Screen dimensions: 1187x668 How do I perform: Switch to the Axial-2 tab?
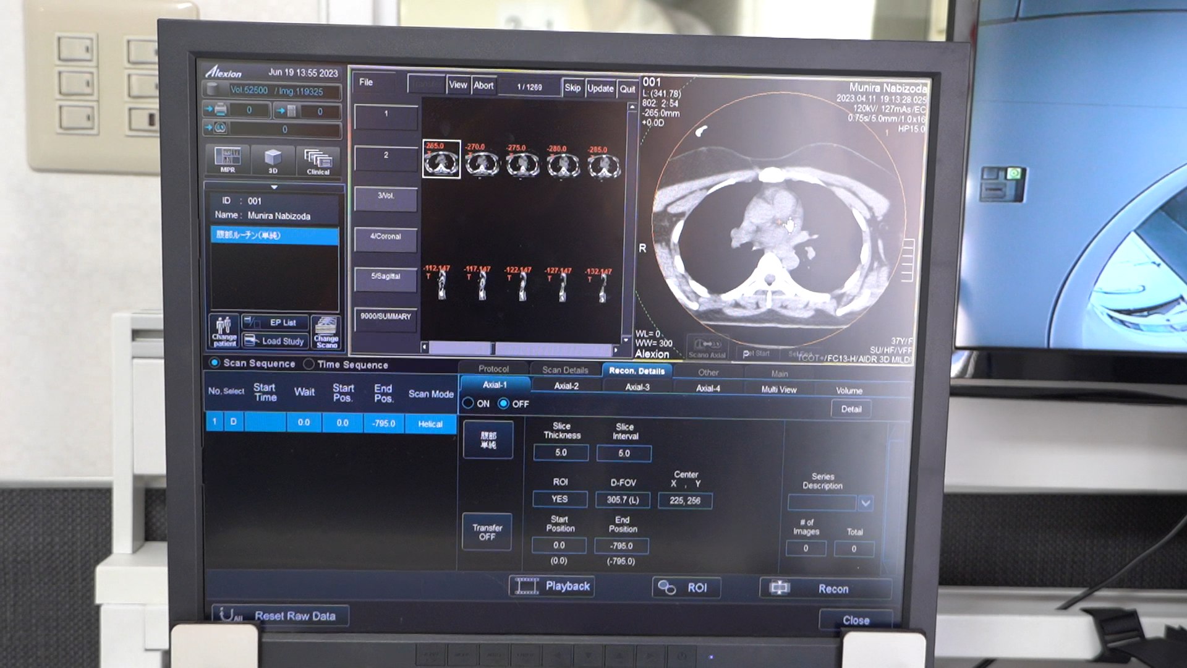click(x=566, y=386)
